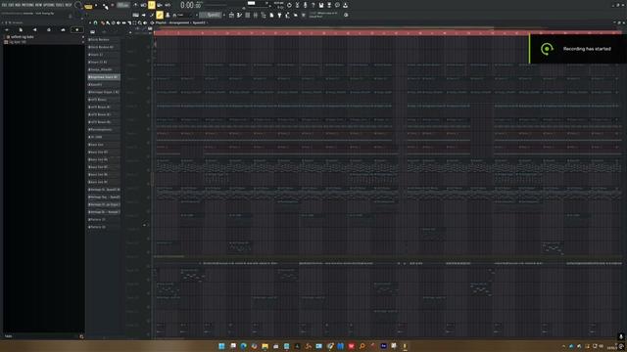Open the FILE menu
The image size is (627, 352).
coord(4,5)
